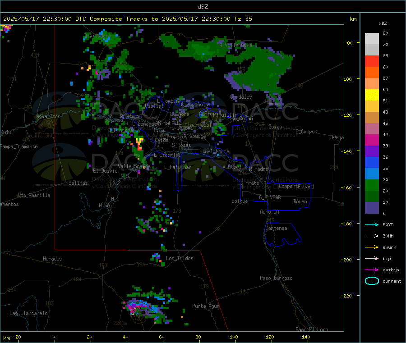Image resolution: width=406 pixels, height=343 pixels.
Task: Click the bip pink arrow icon
Action: 372,258
